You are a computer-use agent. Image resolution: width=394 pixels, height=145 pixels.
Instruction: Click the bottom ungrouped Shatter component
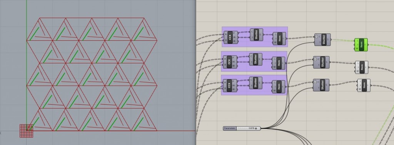(321, 85)
